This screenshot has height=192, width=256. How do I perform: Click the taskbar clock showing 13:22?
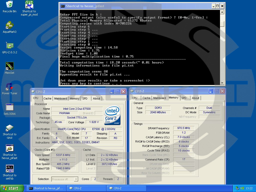pos(249,188)
